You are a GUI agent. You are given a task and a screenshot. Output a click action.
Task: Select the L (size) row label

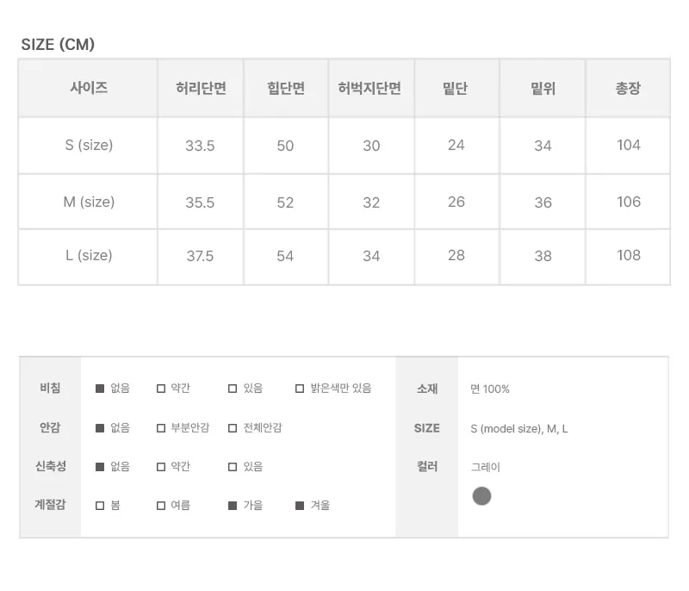pyautogui.click(x=89, y=255)
